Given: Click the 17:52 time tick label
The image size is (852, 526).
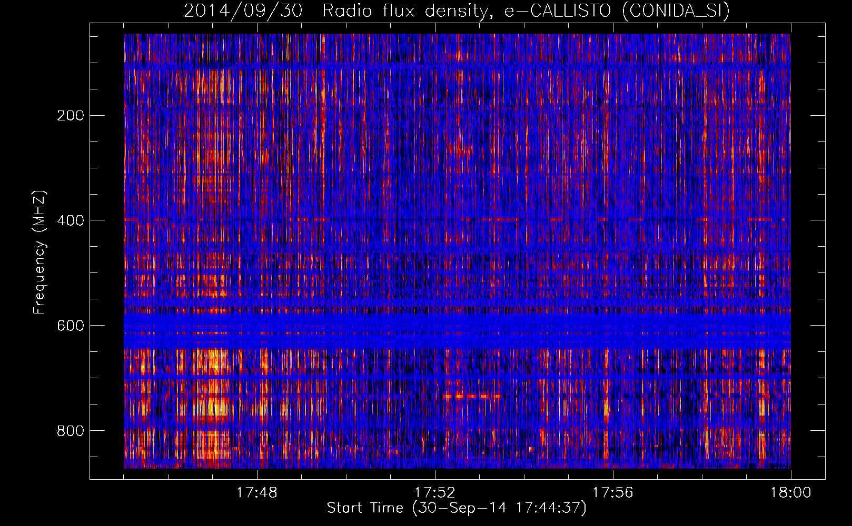Looking at the screenshot, I should pyautogui.click(x=435, y=493).
